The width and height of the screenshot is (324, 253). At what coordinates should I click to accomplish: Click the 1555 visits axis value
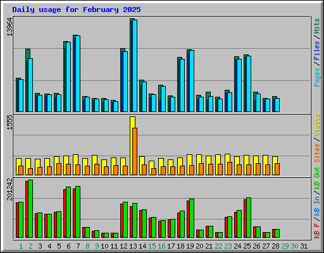pyautogui.click(x=9, y=122)
